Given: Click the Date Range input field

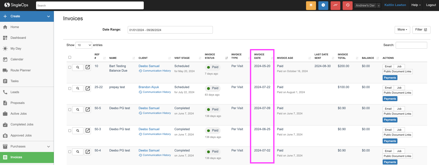Looking at the screenshot, I should pos(170,30).
